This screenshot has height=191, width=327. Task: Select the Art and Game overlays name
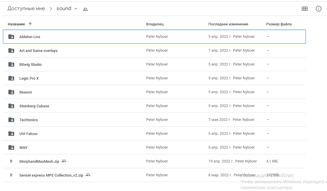[x=38, y=51]
